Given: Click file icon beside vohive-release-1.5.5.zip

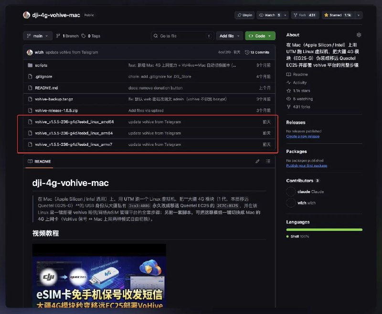Looking at the screenshot, I should pos(30,110).
